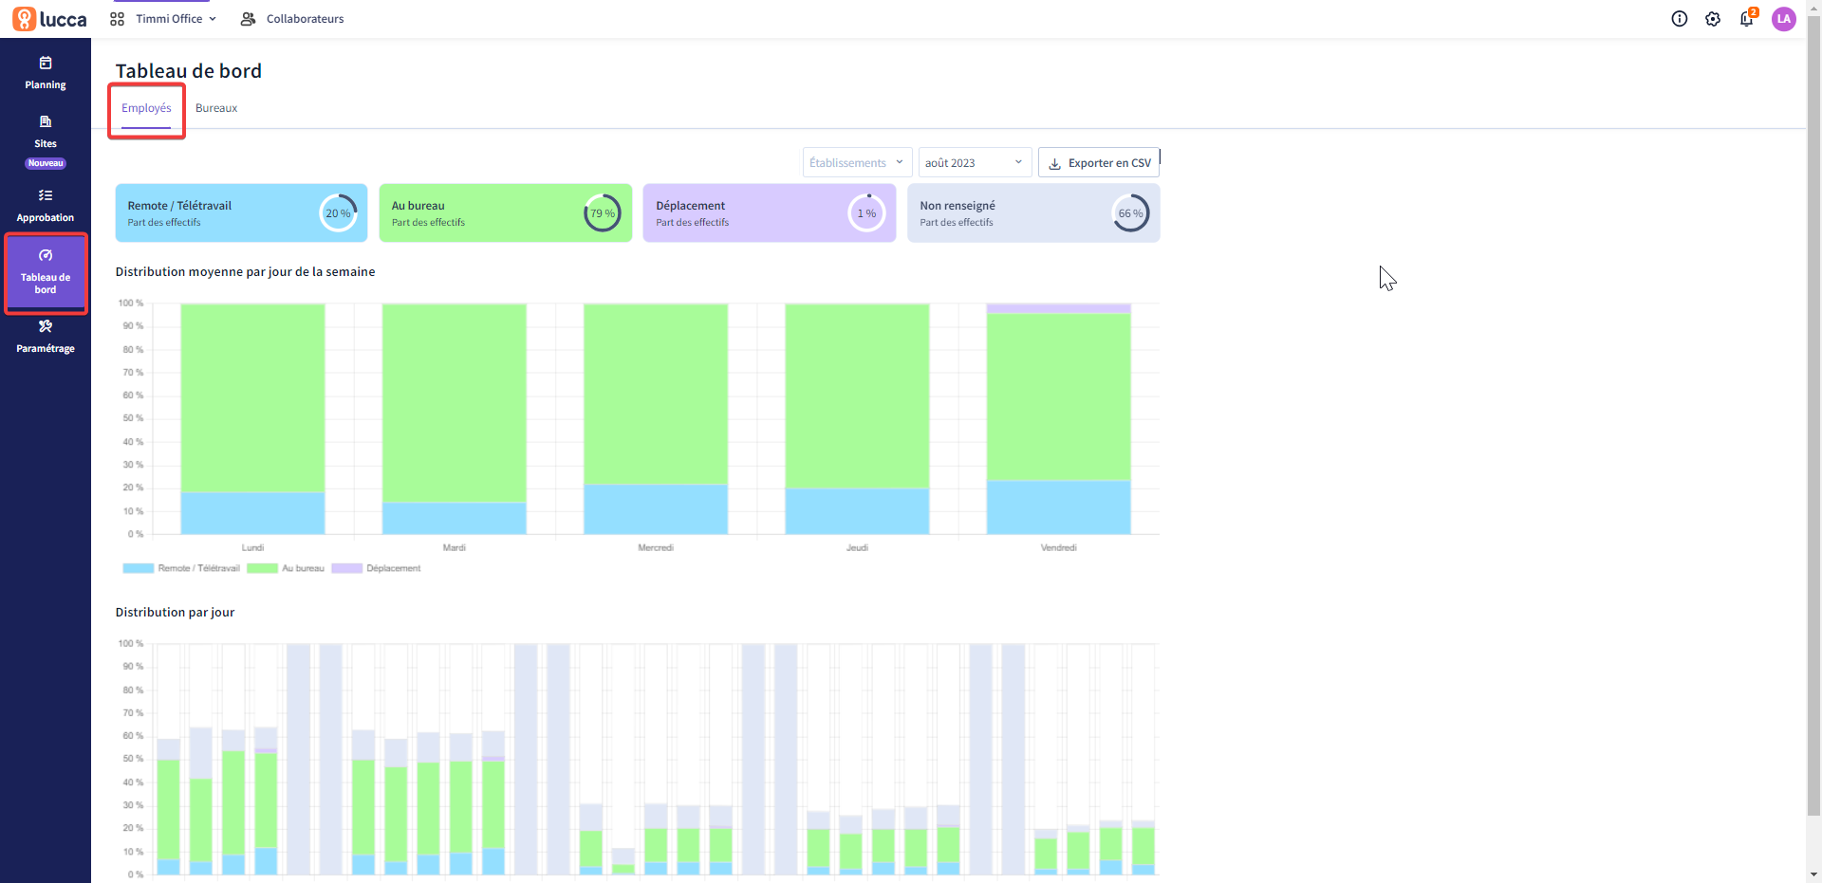
Task: Click the Lucca logo
Action: coord(49,19)
